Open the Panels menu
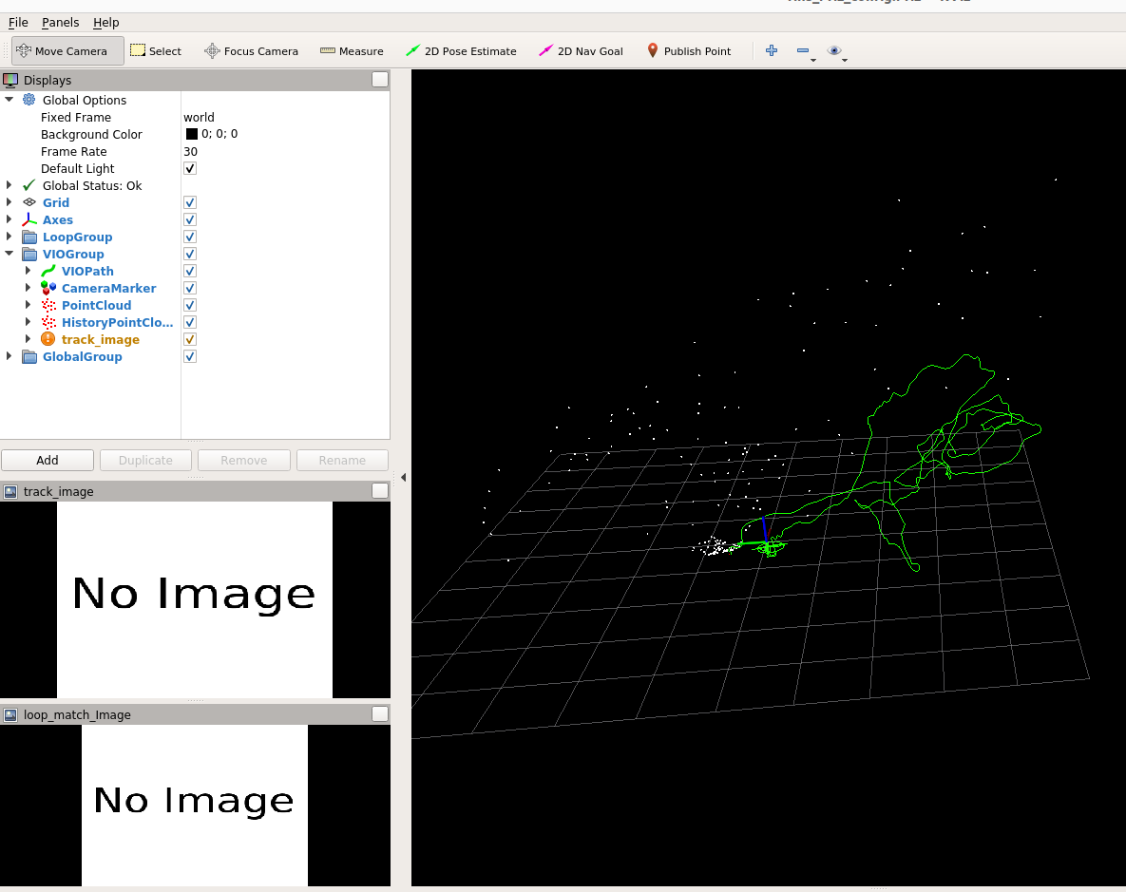This screenshot has height=892, width=1126. [60, 22]
